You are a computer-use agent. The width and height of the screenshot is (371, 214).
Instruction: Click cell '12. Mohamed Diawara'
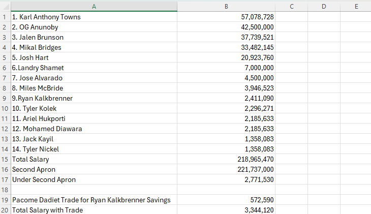[94, 129]
